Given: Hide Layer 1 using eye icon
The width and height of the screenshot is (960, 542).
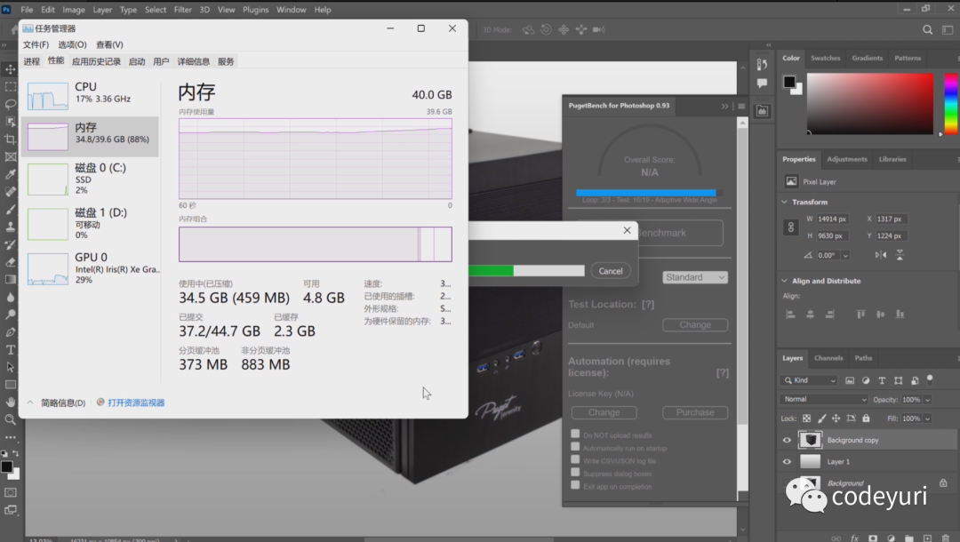Looking at the screenshot, I should coord(787,462).
